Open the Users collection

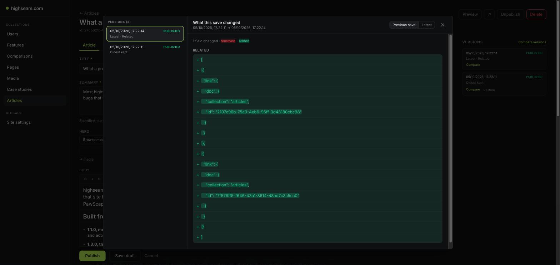pyautogui.click(x=35, y=34)
